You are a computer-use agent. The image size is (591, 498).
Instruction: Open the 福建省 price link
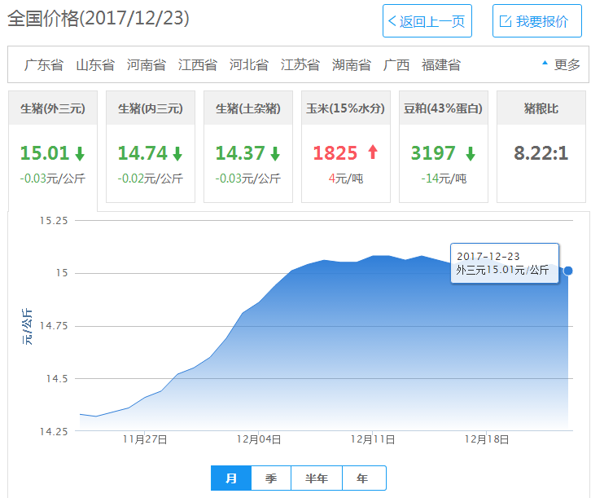pyautogui.click(x=440, y=64)
